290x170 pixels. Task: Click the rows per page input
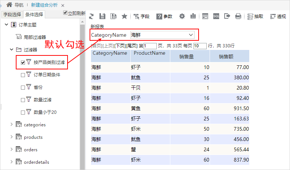coord(200,46)
